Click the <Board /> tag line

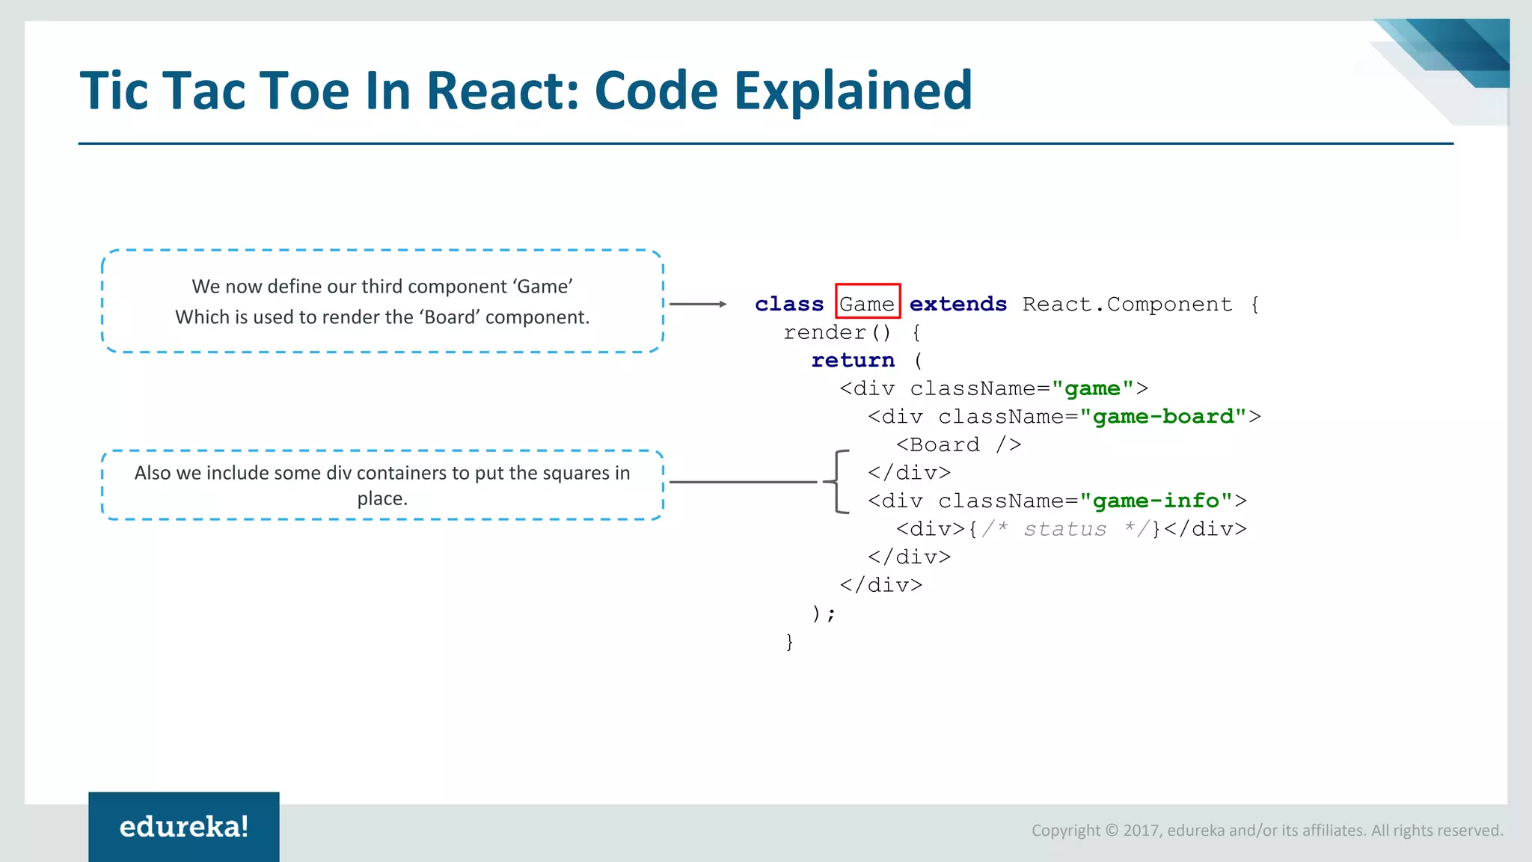coord(958,444)
